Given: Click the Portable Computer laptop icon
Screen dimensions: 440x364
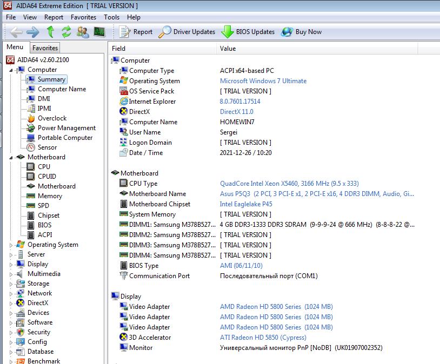Looking at the screenshot, I should pos(31,138).
